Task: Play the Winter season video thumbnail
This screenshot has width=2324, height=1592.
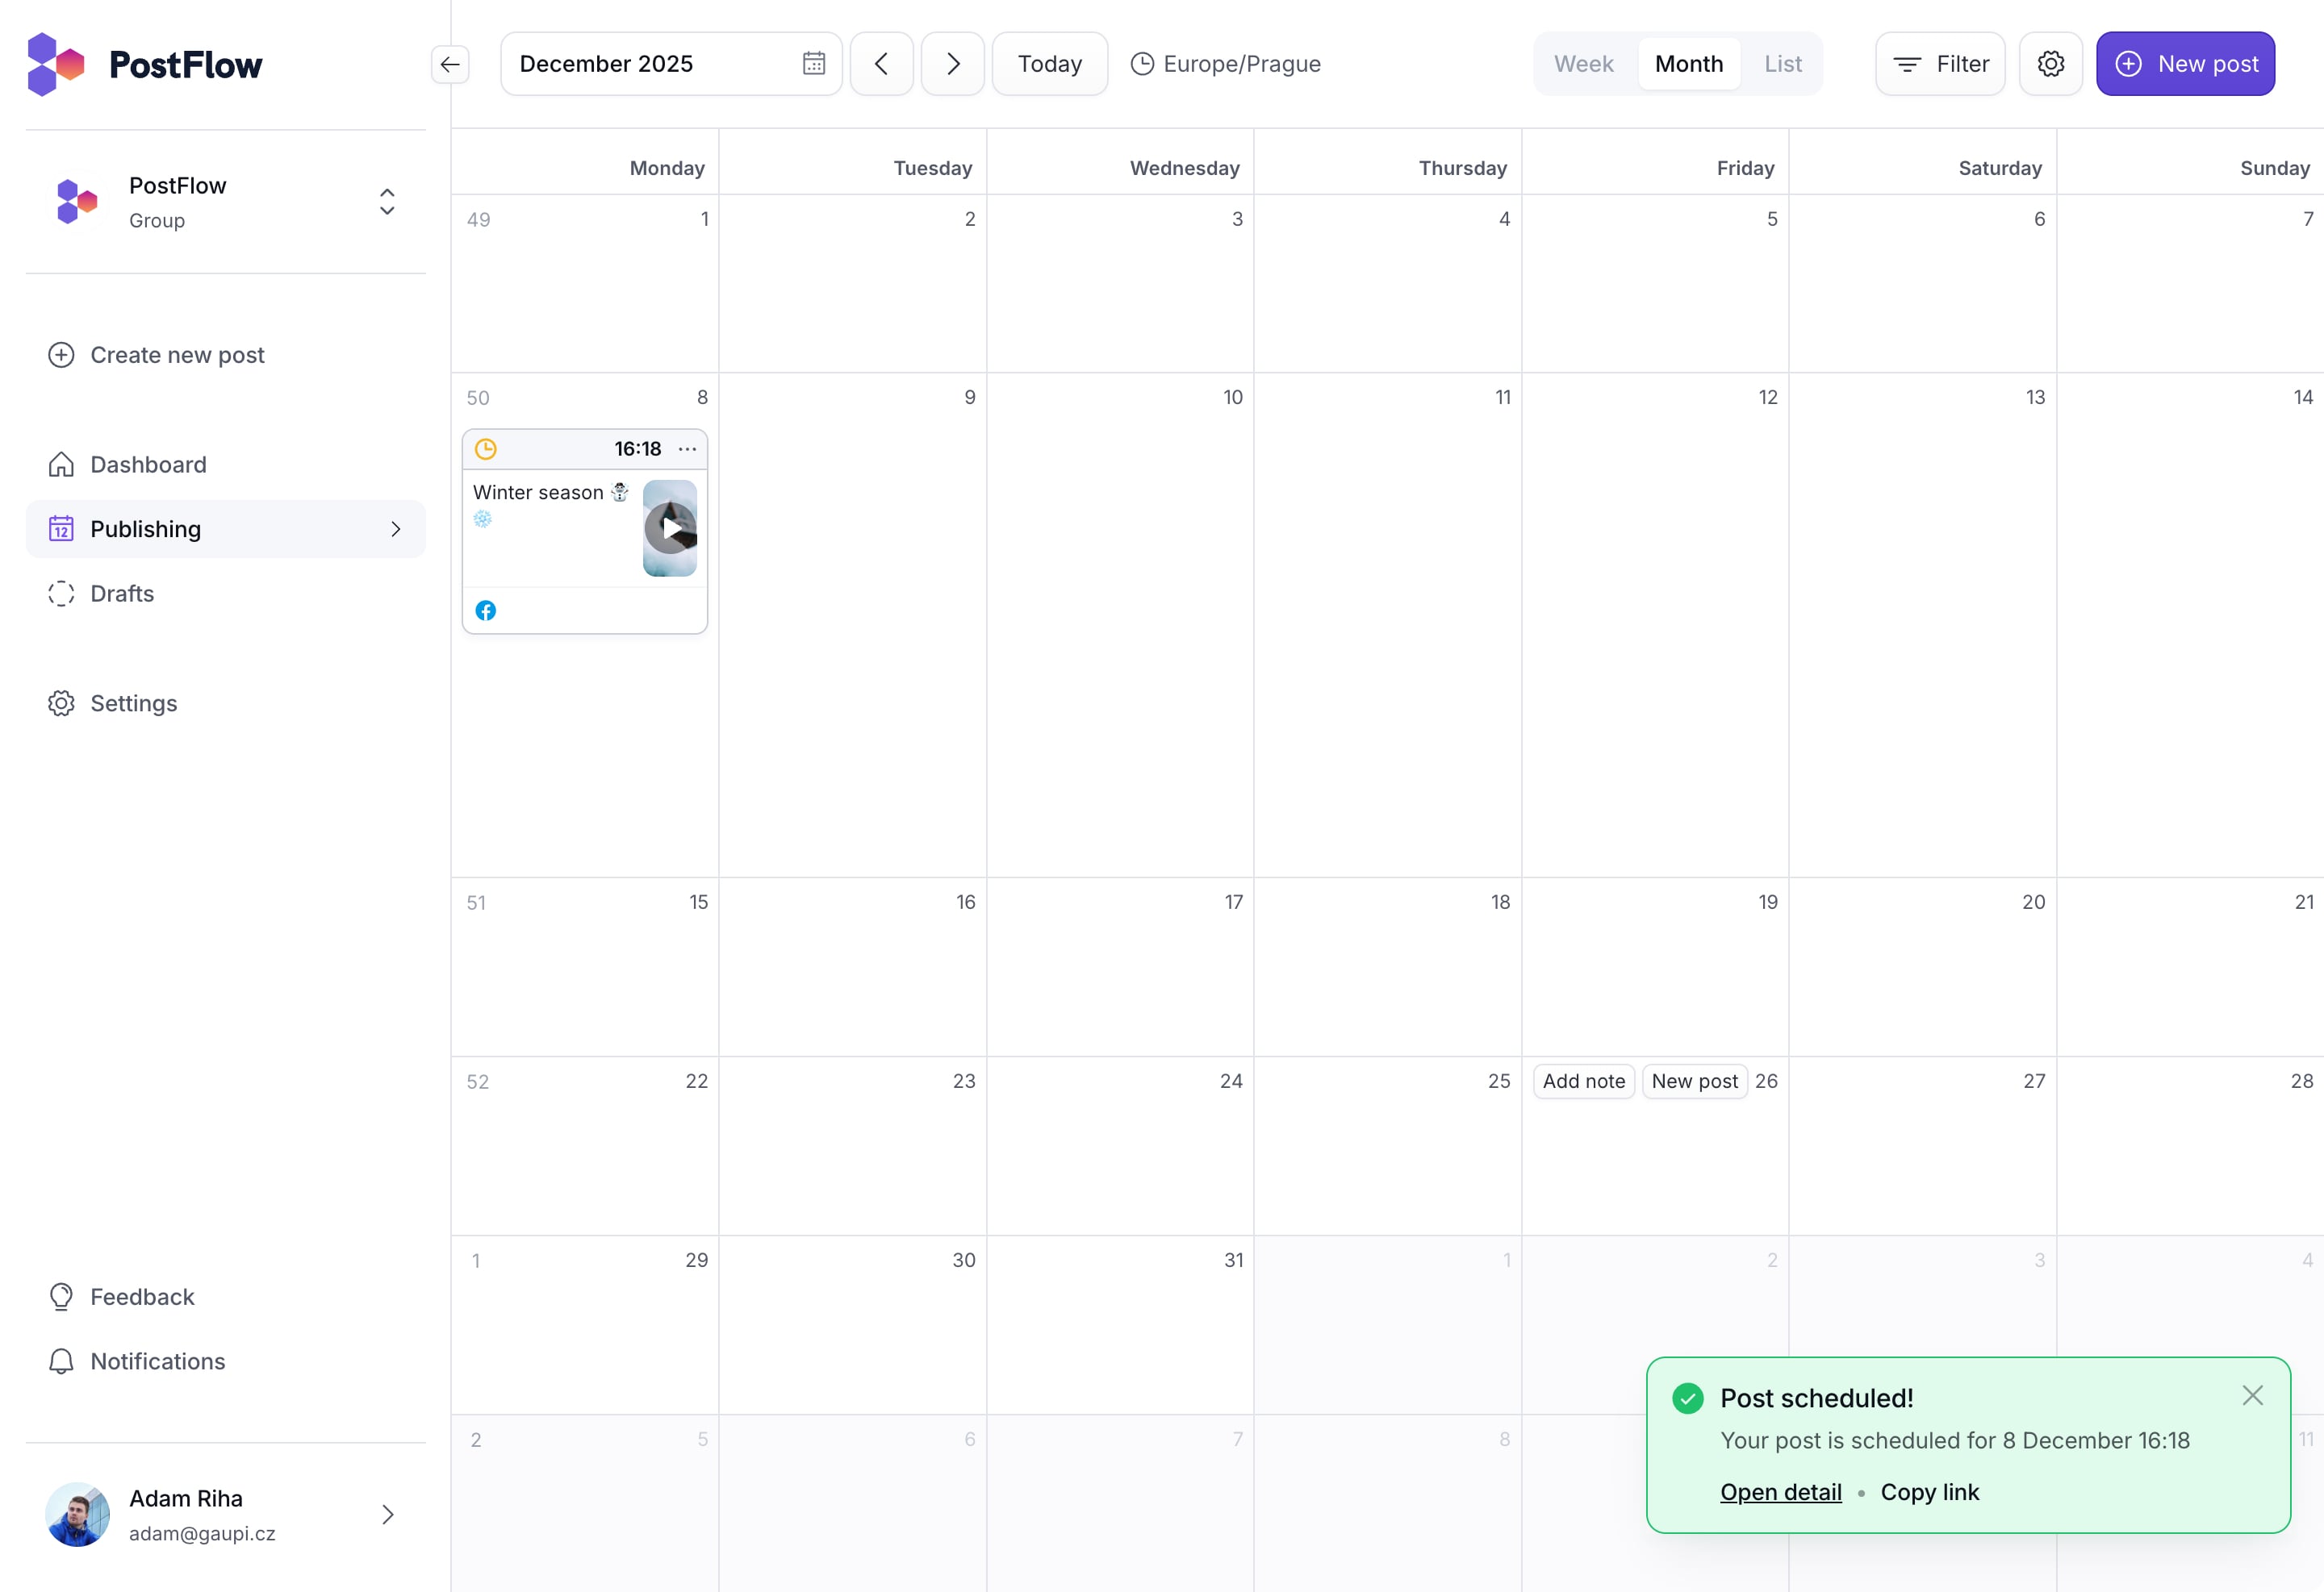Action: [670, 527]
